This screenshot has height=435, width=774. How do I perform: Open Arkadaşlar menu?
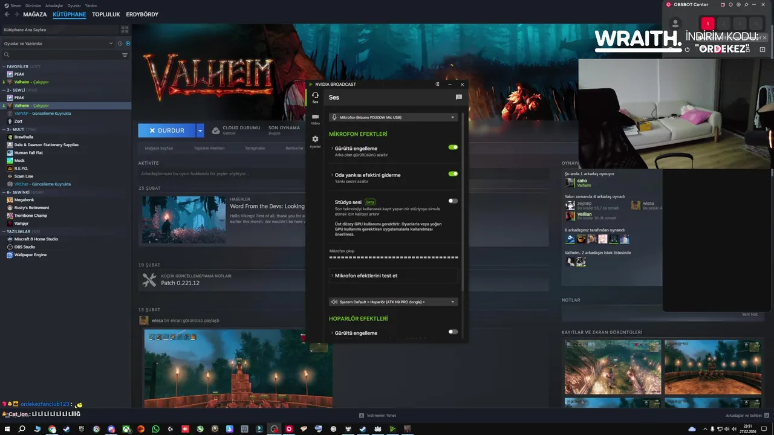point(54,5)
